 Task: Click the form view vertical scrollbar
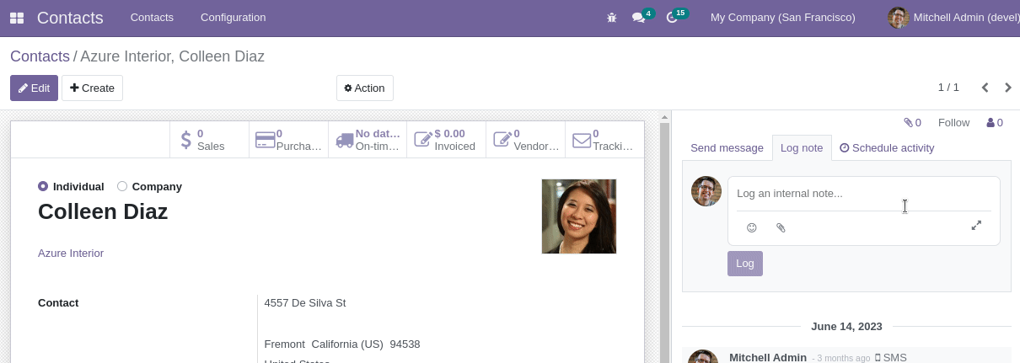665,236
